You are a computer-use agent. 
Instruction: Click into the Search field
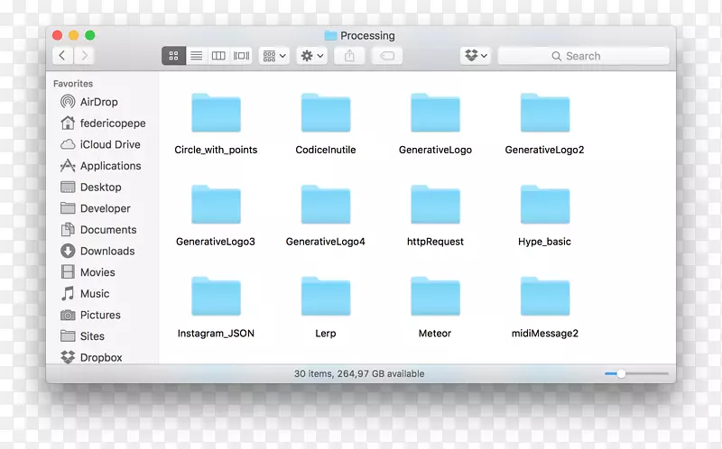tap(583, 56)
